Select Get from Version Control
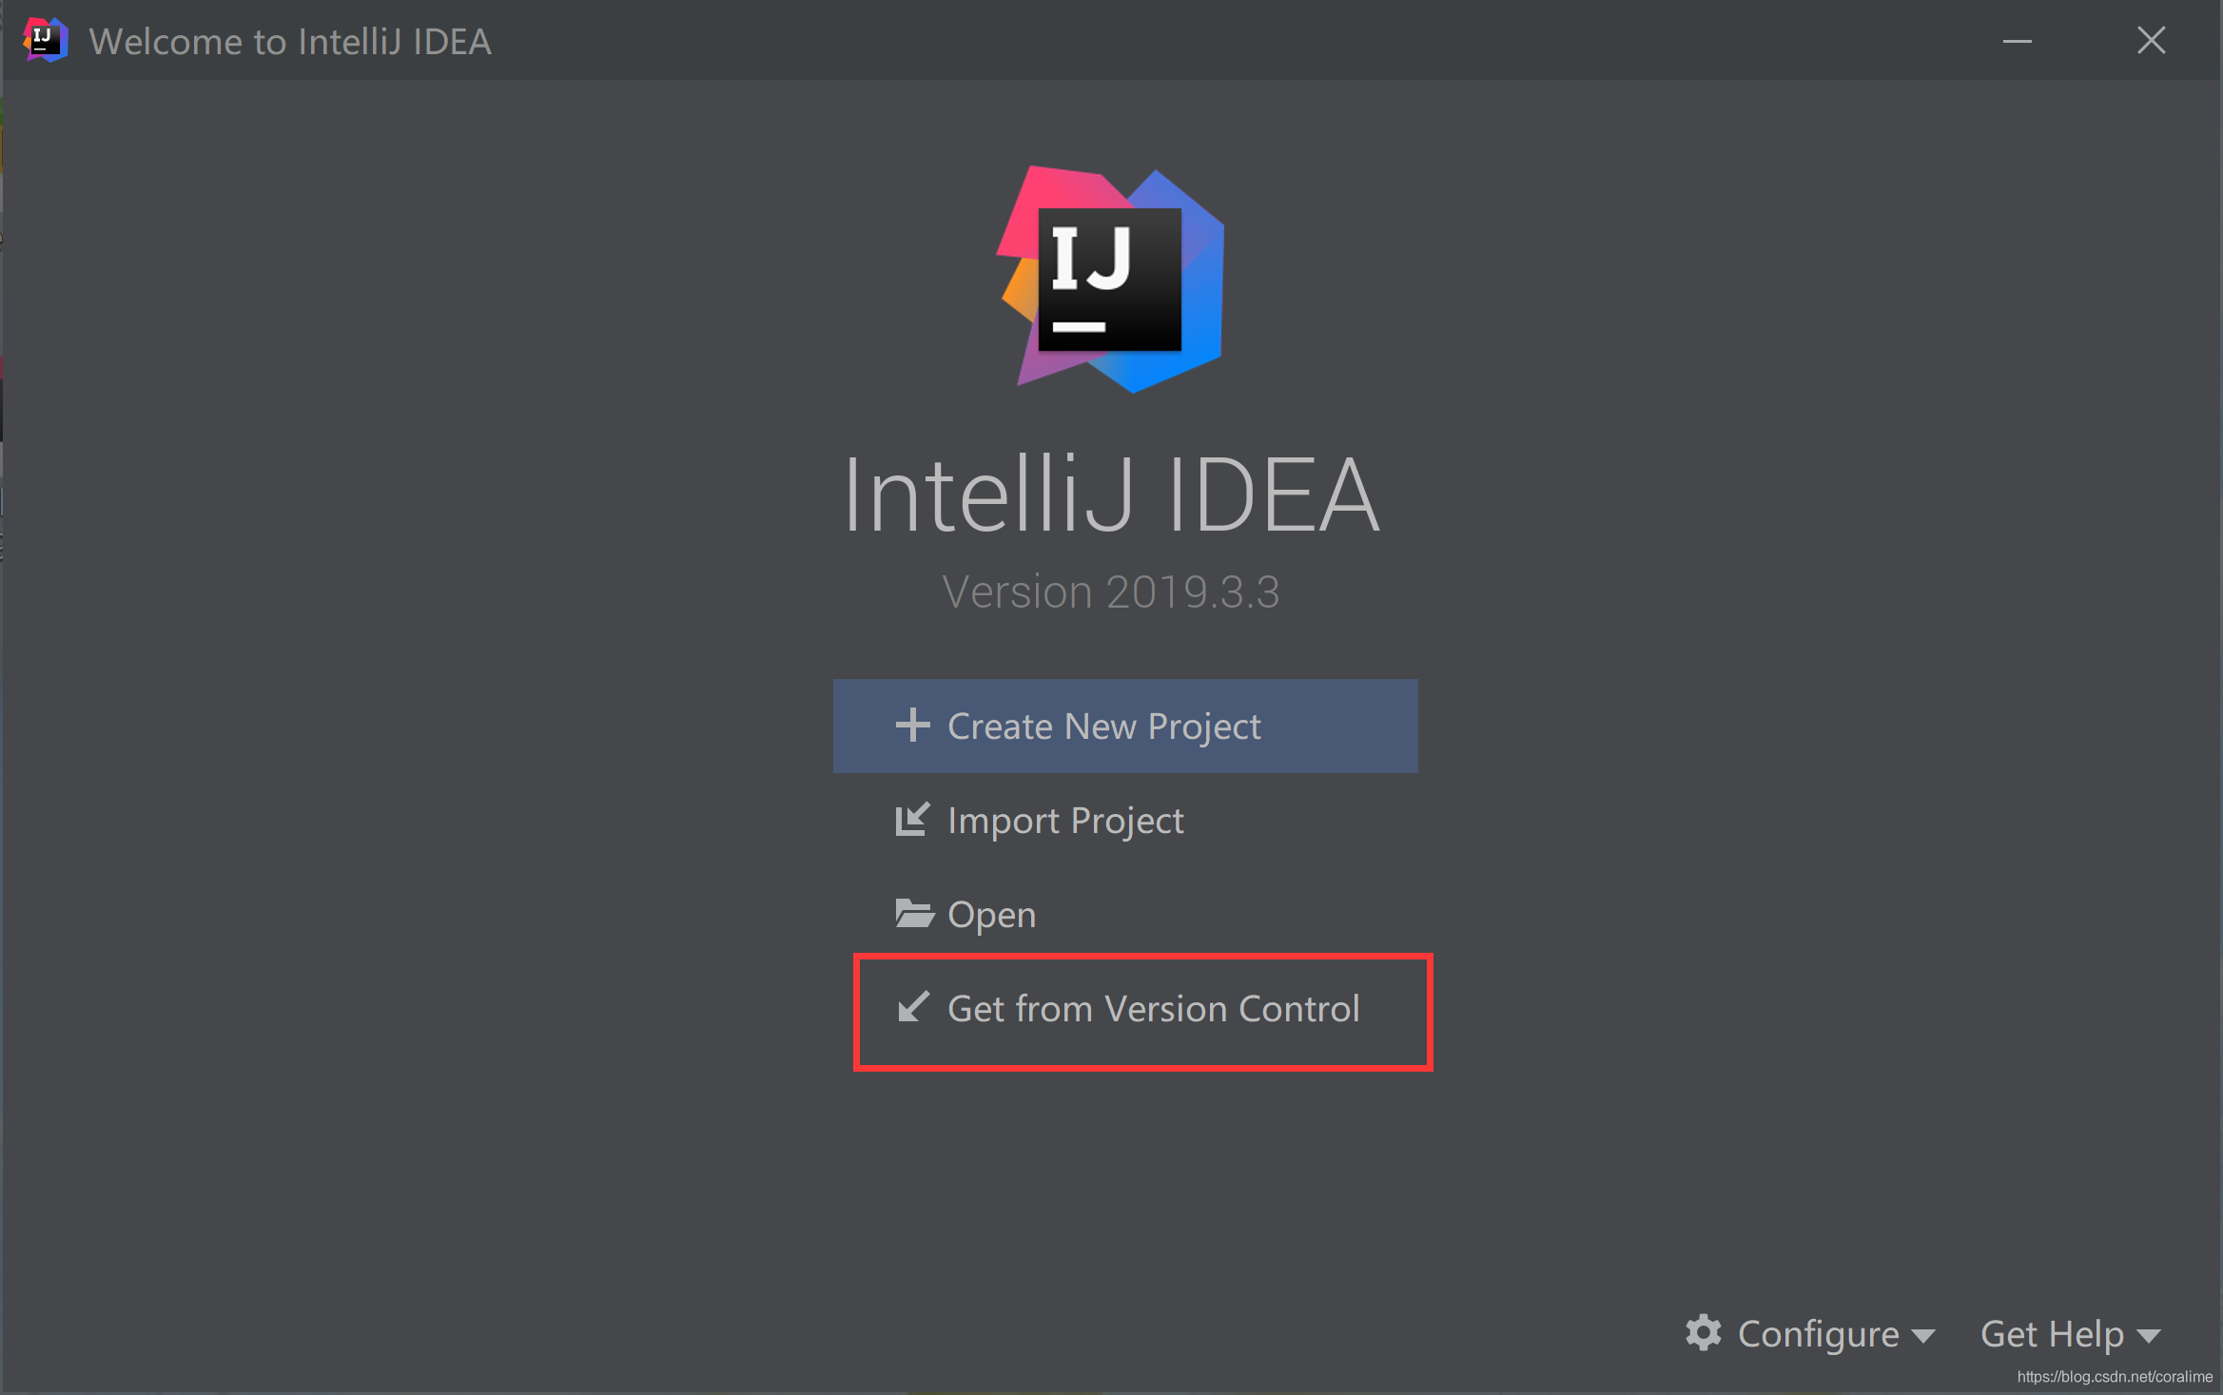The width and height of the screenshot is (2223, 1395). point(1154,1008)
